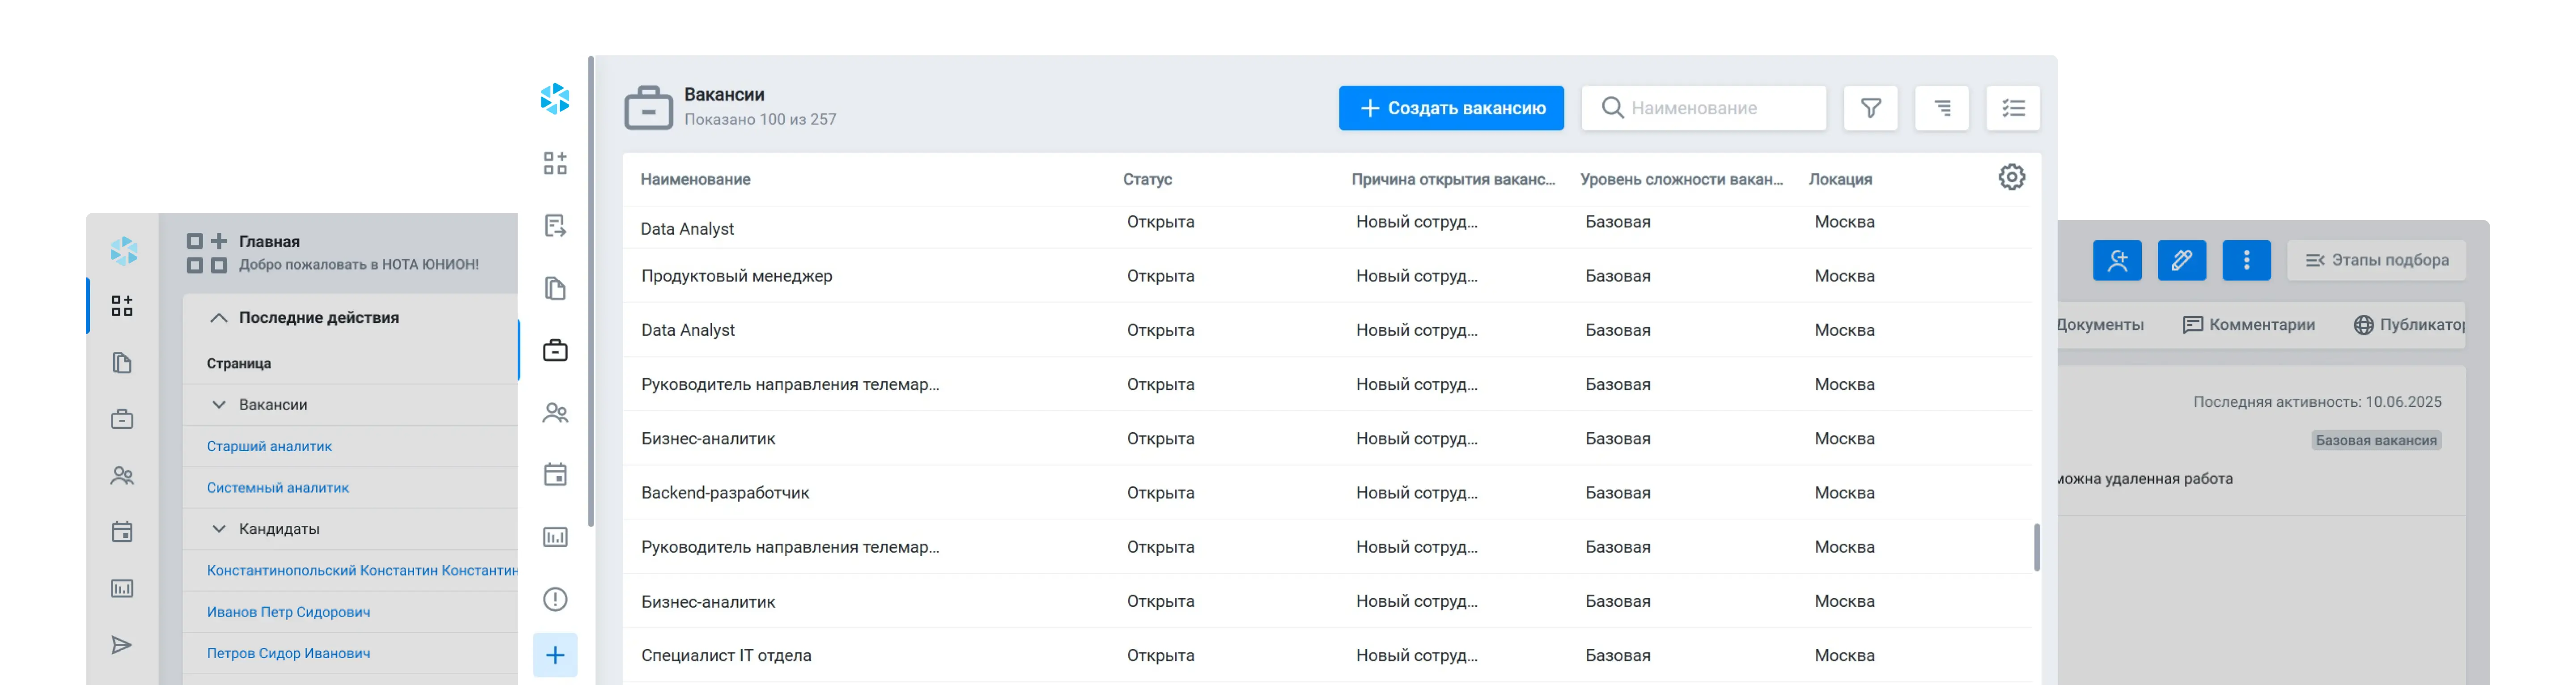Select the briefcase vacancies icon in the Вакансии sidebar

coord(555,350)
